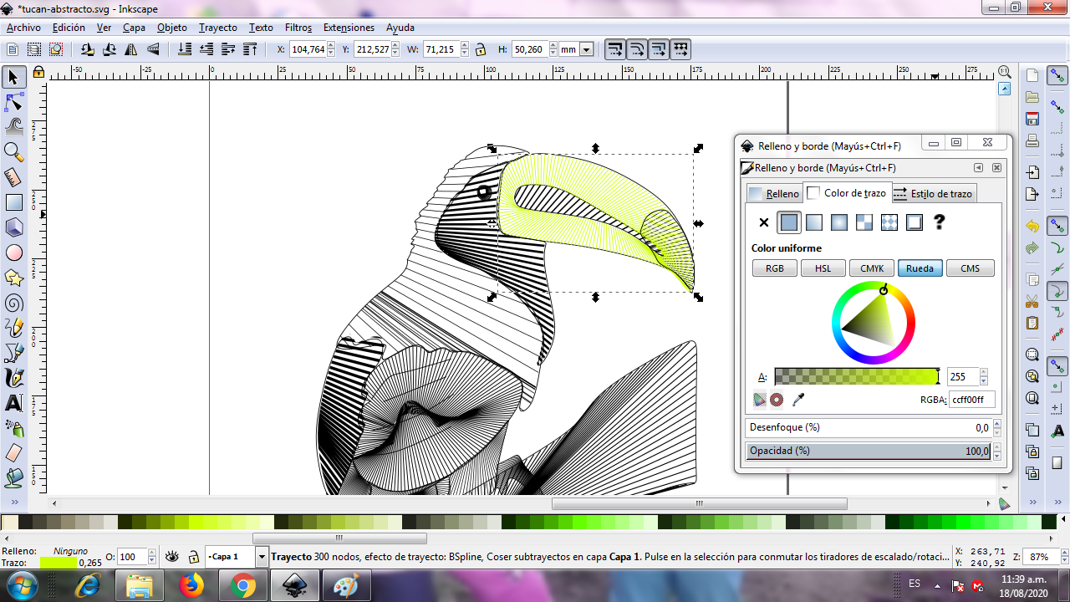Select the Node edit tool

pyautogui.click(x=13, y=103)
